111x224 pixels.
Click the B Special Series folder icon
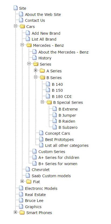(x=49, y=102)
